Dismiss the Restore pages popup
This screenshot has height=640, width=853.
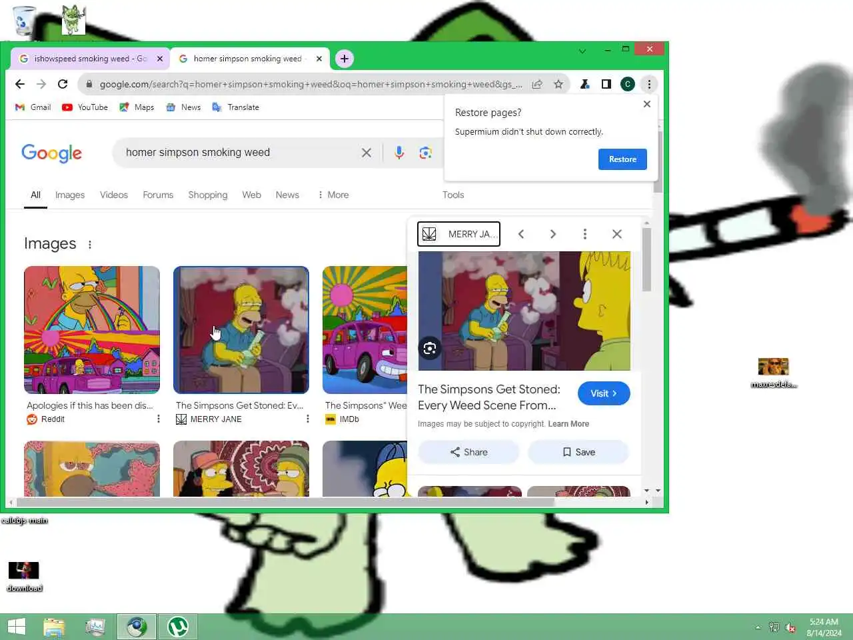[647, 104]
